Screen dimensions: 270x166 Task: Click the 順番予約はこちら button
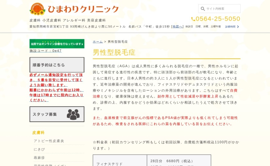coord(57,65)
